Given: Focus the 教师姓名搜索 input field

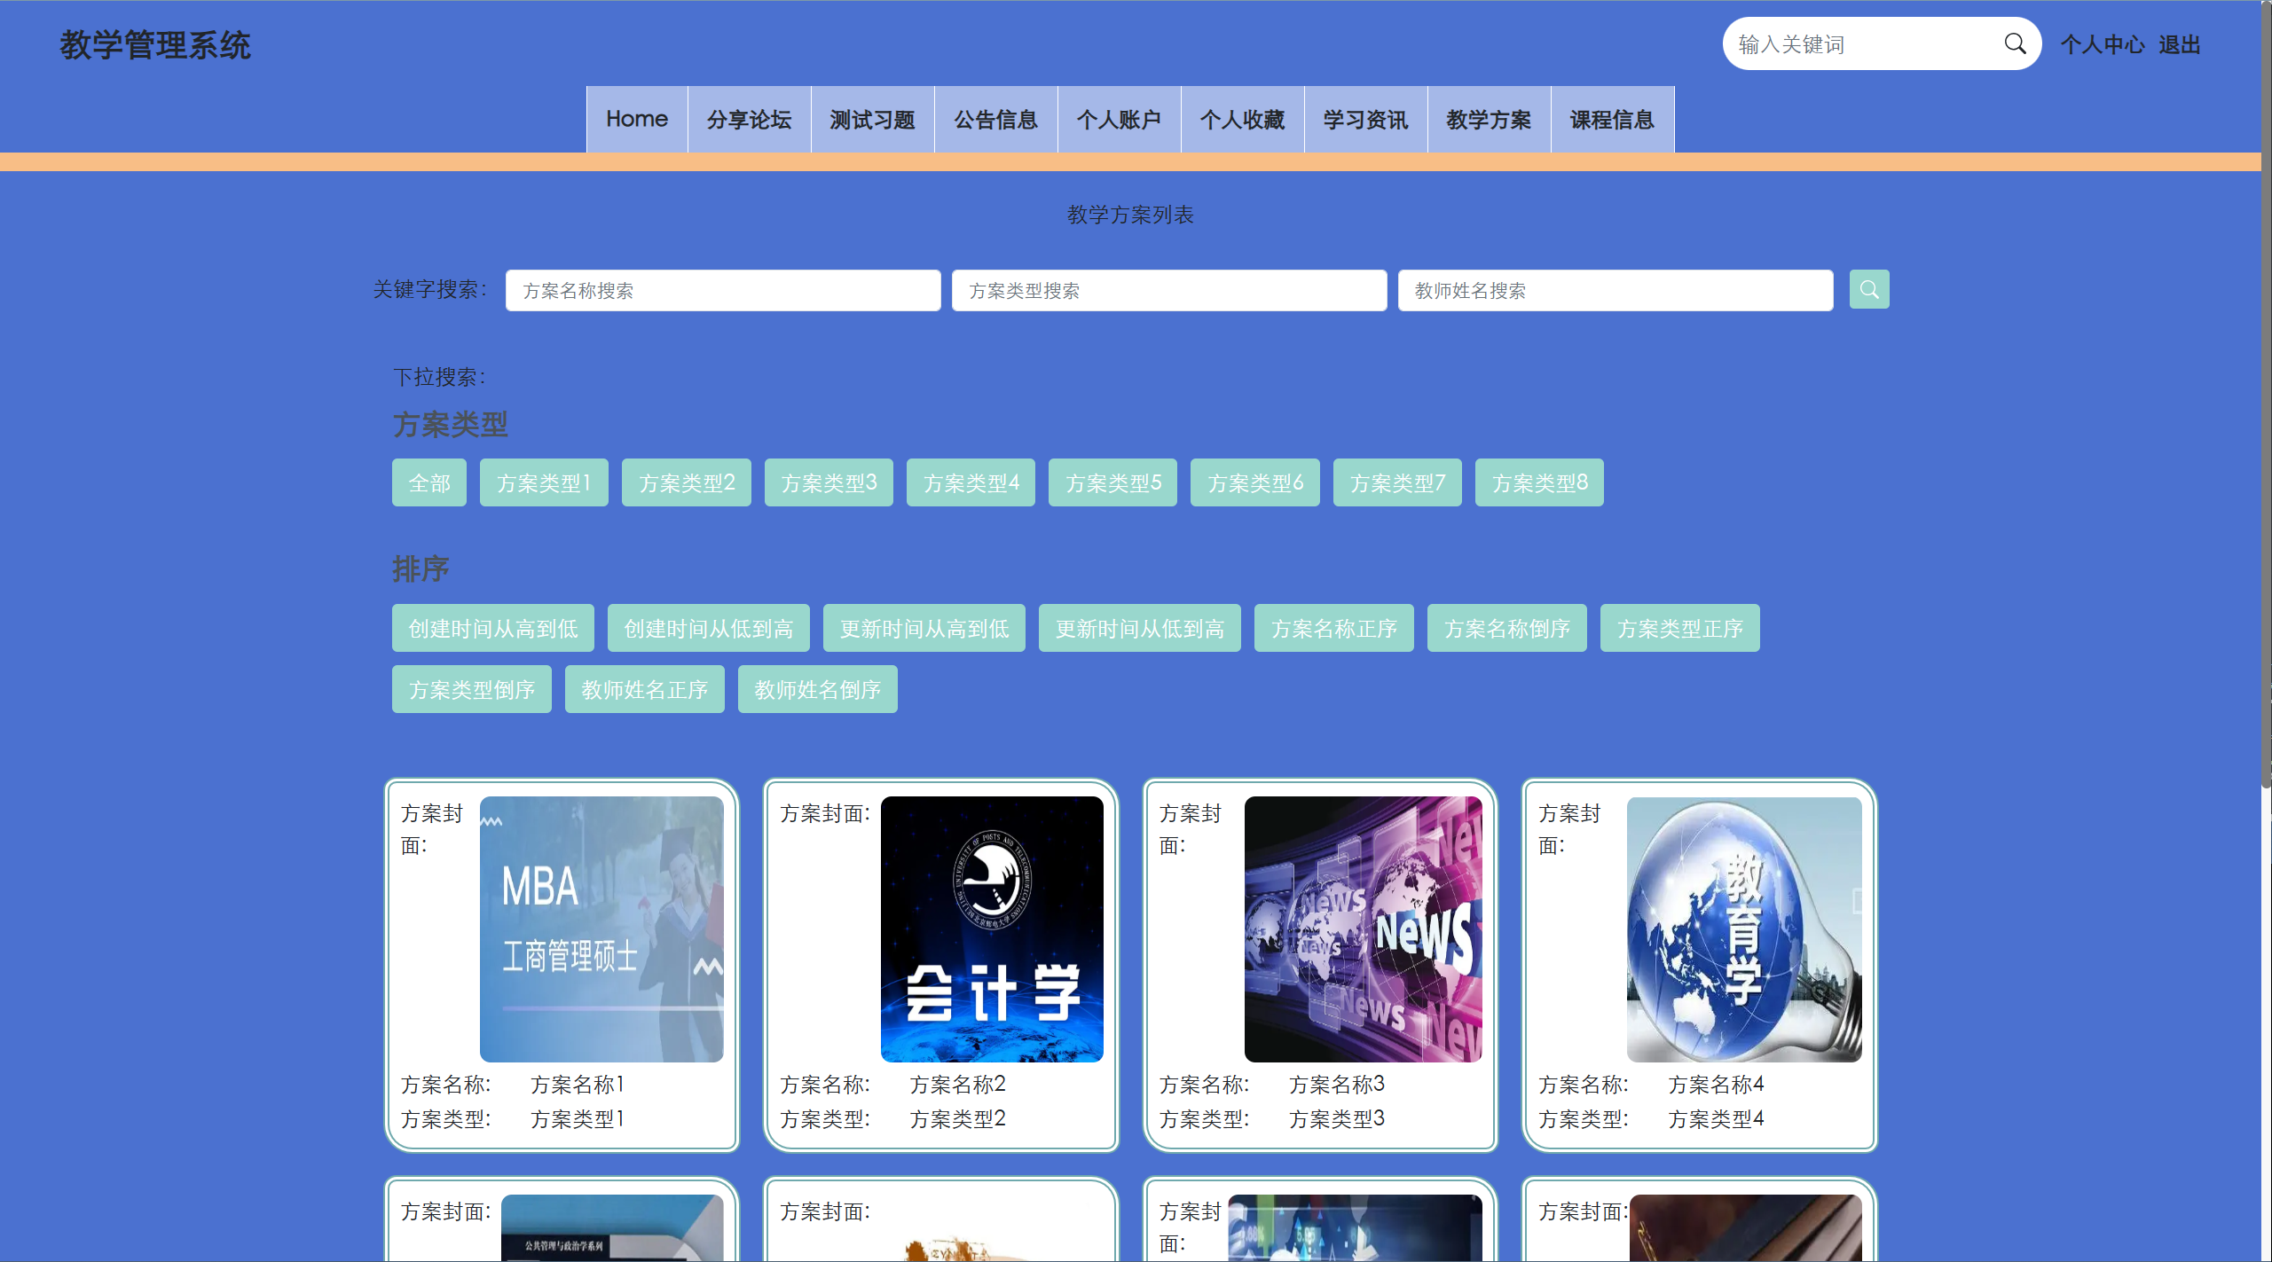Looking at the screenshot, I should 1615,291.
